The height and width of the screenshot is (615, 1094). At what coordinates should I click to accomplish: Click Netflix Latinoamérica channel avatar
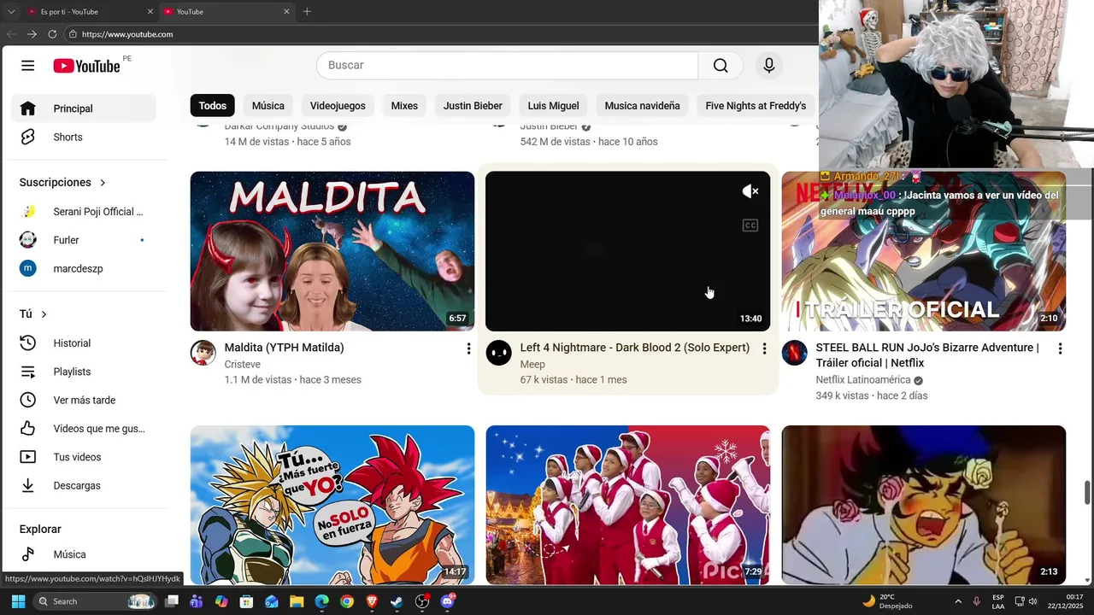(795, 352)
